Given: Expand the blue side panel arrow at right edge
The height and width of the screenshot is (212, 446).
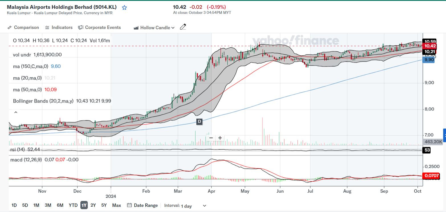Looking at the screenshot, I should coord(445,135).
